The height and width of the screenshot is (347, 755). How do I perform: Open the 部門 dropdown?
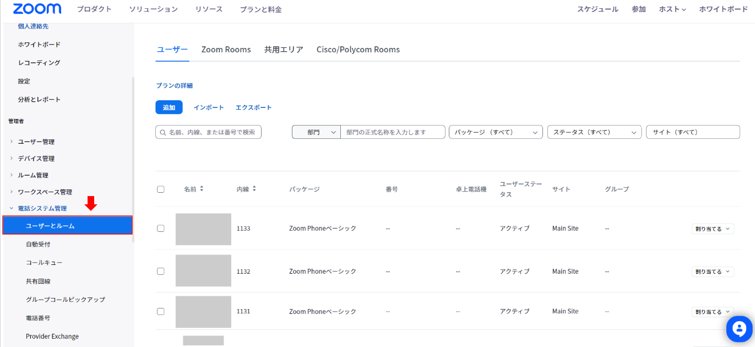click(x=316, y=132)
